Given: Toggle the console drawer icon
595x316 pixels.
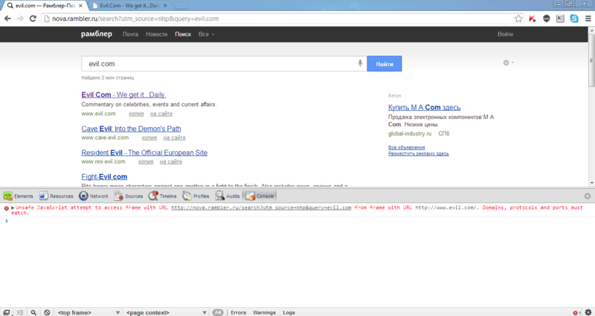Looking at the screenshot, I should [x=20, y=312].
